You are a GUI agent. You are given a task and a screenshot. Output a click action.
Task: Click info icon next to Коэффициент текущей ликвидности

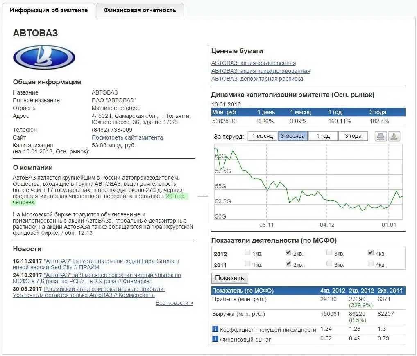coord(215,329)
